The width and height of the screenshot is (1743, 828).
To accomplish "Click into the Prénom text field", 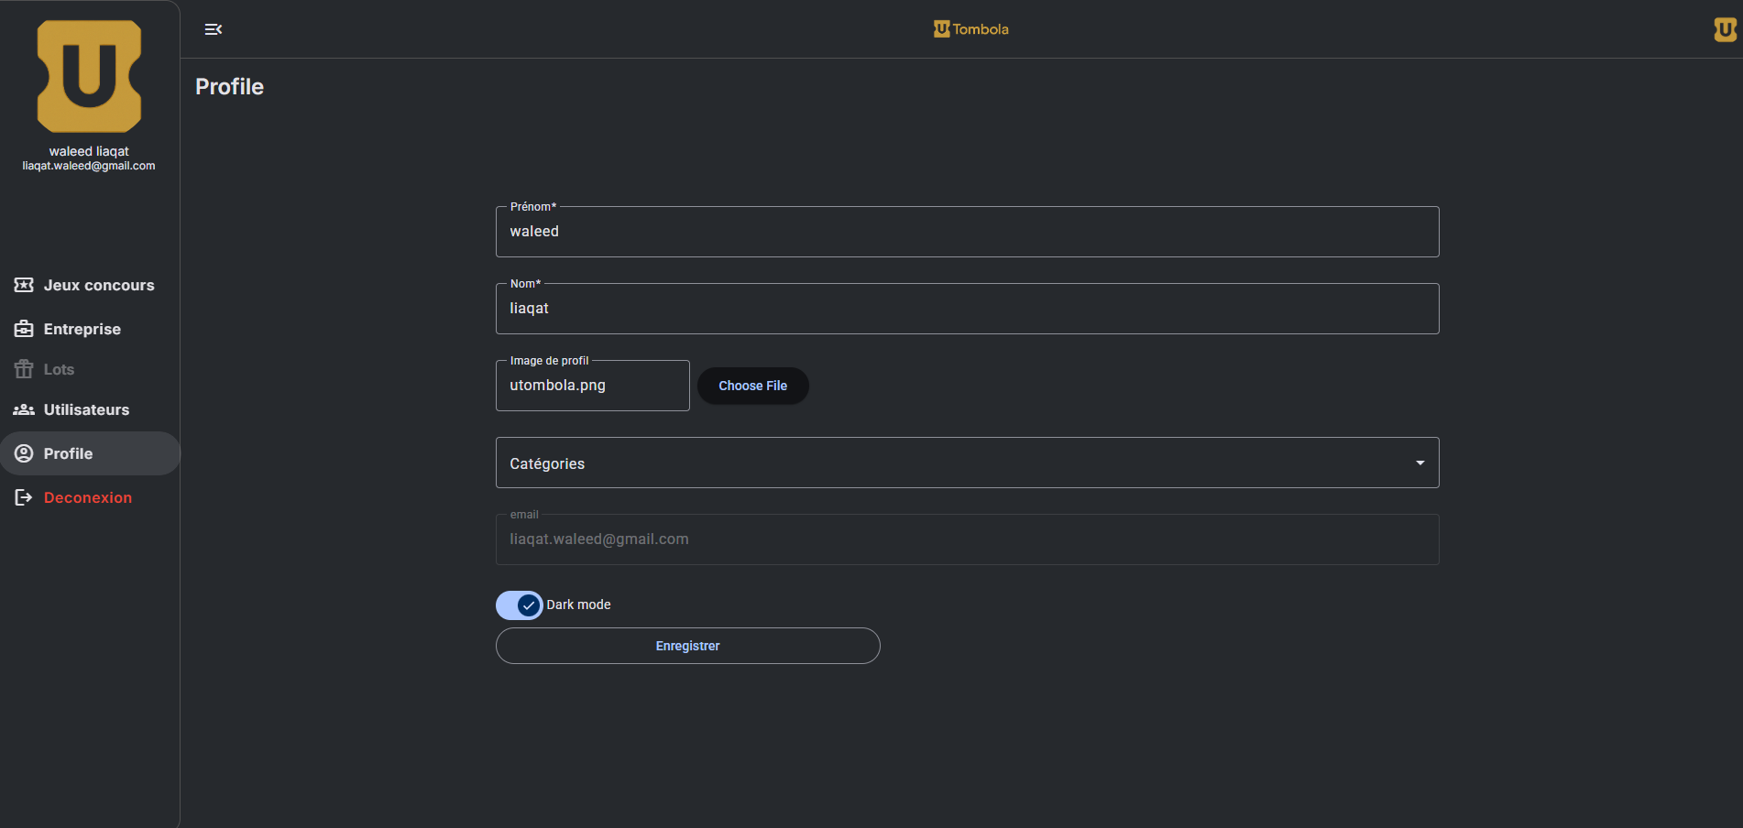I will [967, 232].
